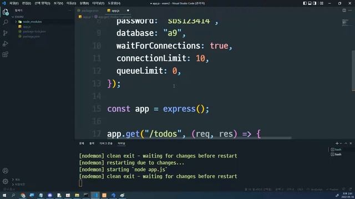The width and height of the screenshot is (355, 199).
Task: Click the editor minimap
Action: [x=345, y=23]
